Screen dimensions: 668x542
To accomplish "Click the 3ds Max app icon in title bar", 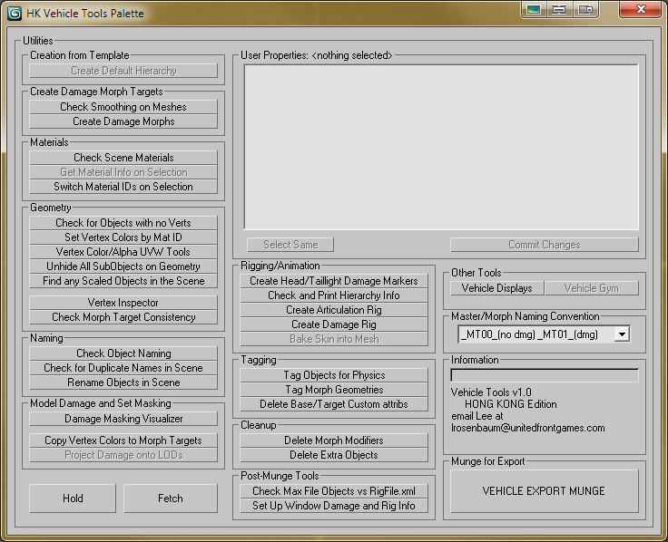I will click(x=15, y=14).
